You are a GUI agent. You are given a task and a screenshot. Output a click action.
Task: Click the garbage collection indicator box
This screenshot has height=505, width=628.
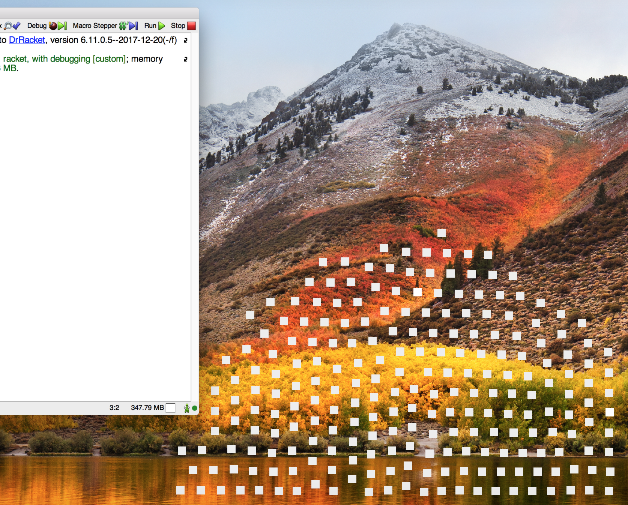tap(171, 408)
